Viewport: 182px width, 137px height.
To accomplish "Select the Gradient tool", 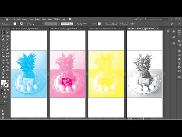I will pyautogui.click(x=8, y=63).
